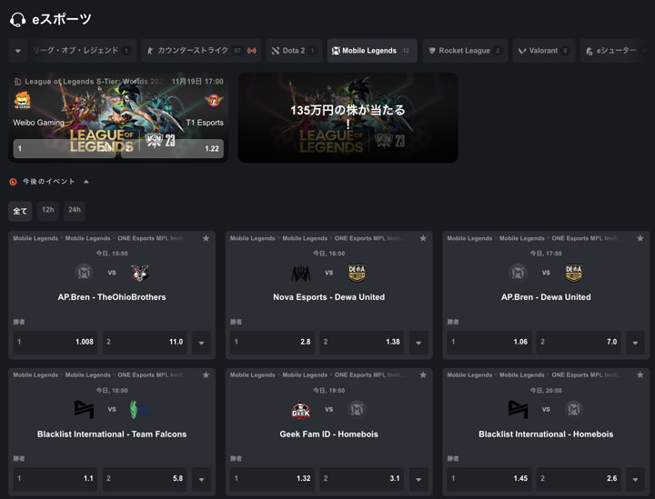Viewport: 655px width, 499px height.
Task: Click AP.Bren logo in the 15:00 match
Action: click(x=84, y=273)
